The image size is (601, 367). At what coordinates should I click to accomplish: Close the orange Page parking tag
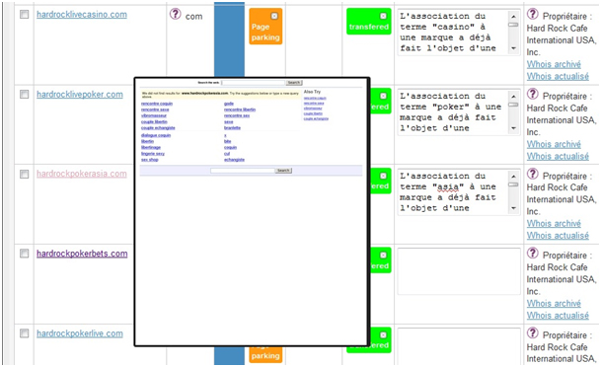coord(274,16)
